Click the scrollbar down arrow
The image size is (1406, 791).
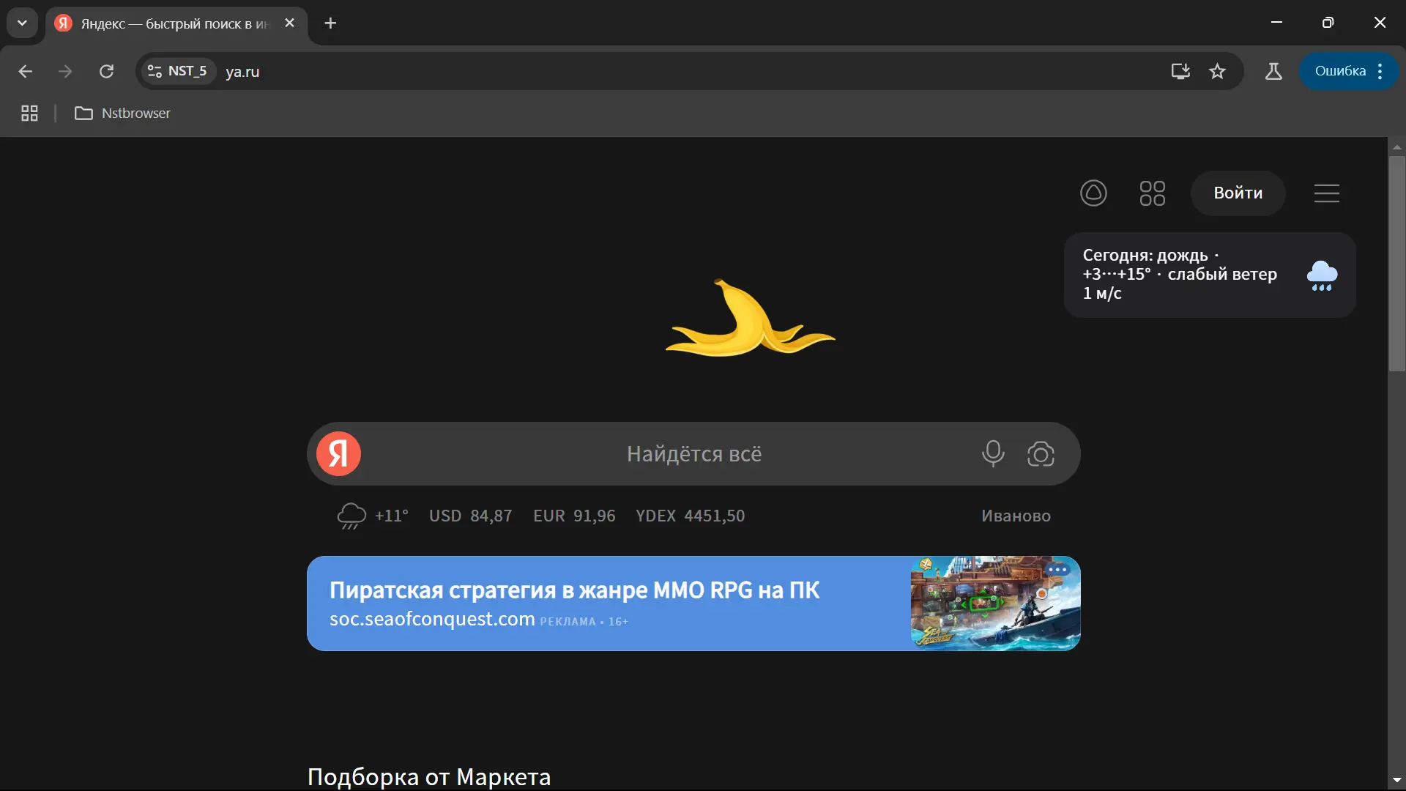(1396, 781)
